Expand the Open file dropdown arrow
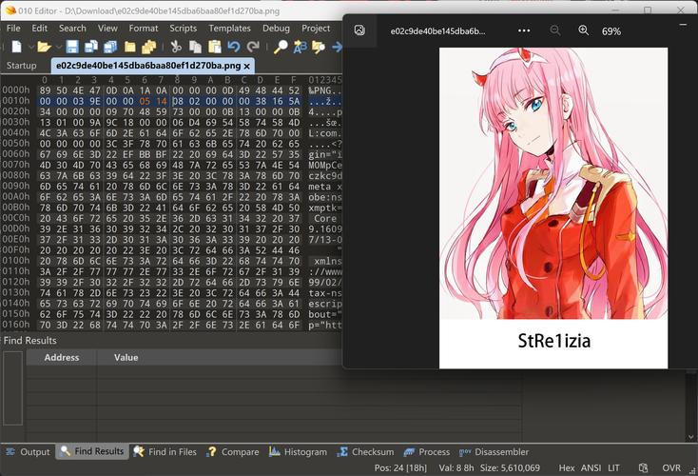Screen dimensions: 698x476 click(59, 47)
